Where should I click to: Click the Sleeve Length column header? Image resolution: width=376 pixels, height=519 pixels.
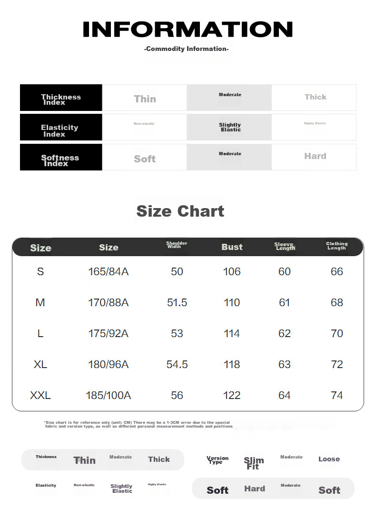click(285, 246)
